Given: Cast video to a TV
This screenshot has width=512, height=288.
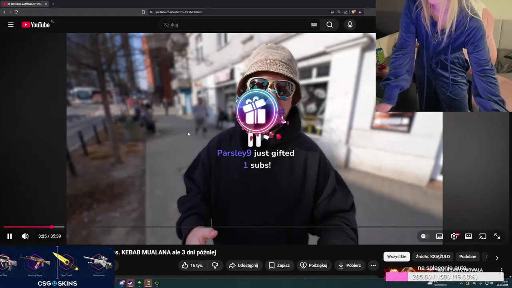Looking at the screenshot, I should point(483,236).
